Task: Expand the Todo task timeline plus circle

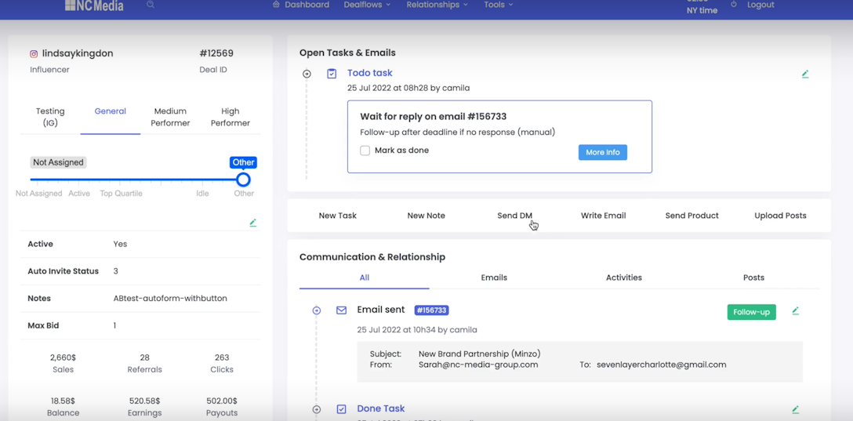Action: pyautogui.click(x=307, y=74)
